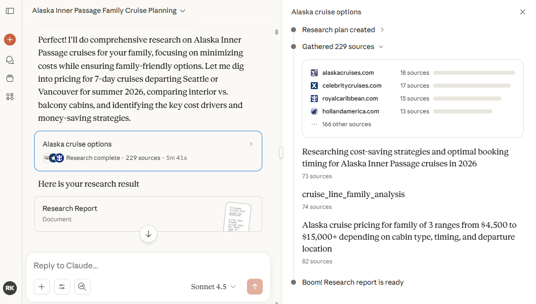Screen dimensions: 536x304
Task: Click the 17 sources count text
Action: click(x=415, y=86)
